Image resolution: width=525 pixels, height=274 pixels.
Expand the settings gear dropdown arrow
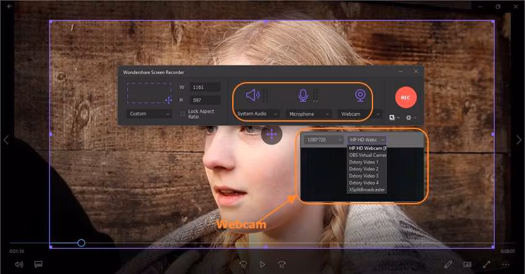(x=415, y=118)
